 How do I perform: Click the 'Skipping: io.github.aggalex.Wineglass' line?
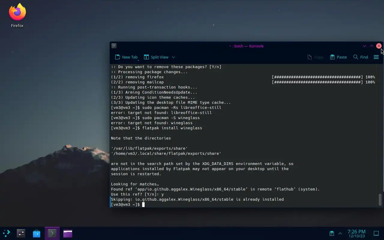point(197,199)
